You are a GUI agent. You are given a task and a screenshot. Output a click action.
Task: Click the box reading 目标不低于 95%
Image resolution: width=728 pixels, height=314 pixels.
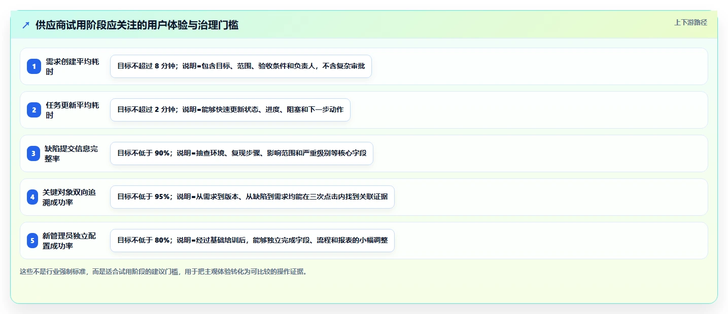pos(252,197)
